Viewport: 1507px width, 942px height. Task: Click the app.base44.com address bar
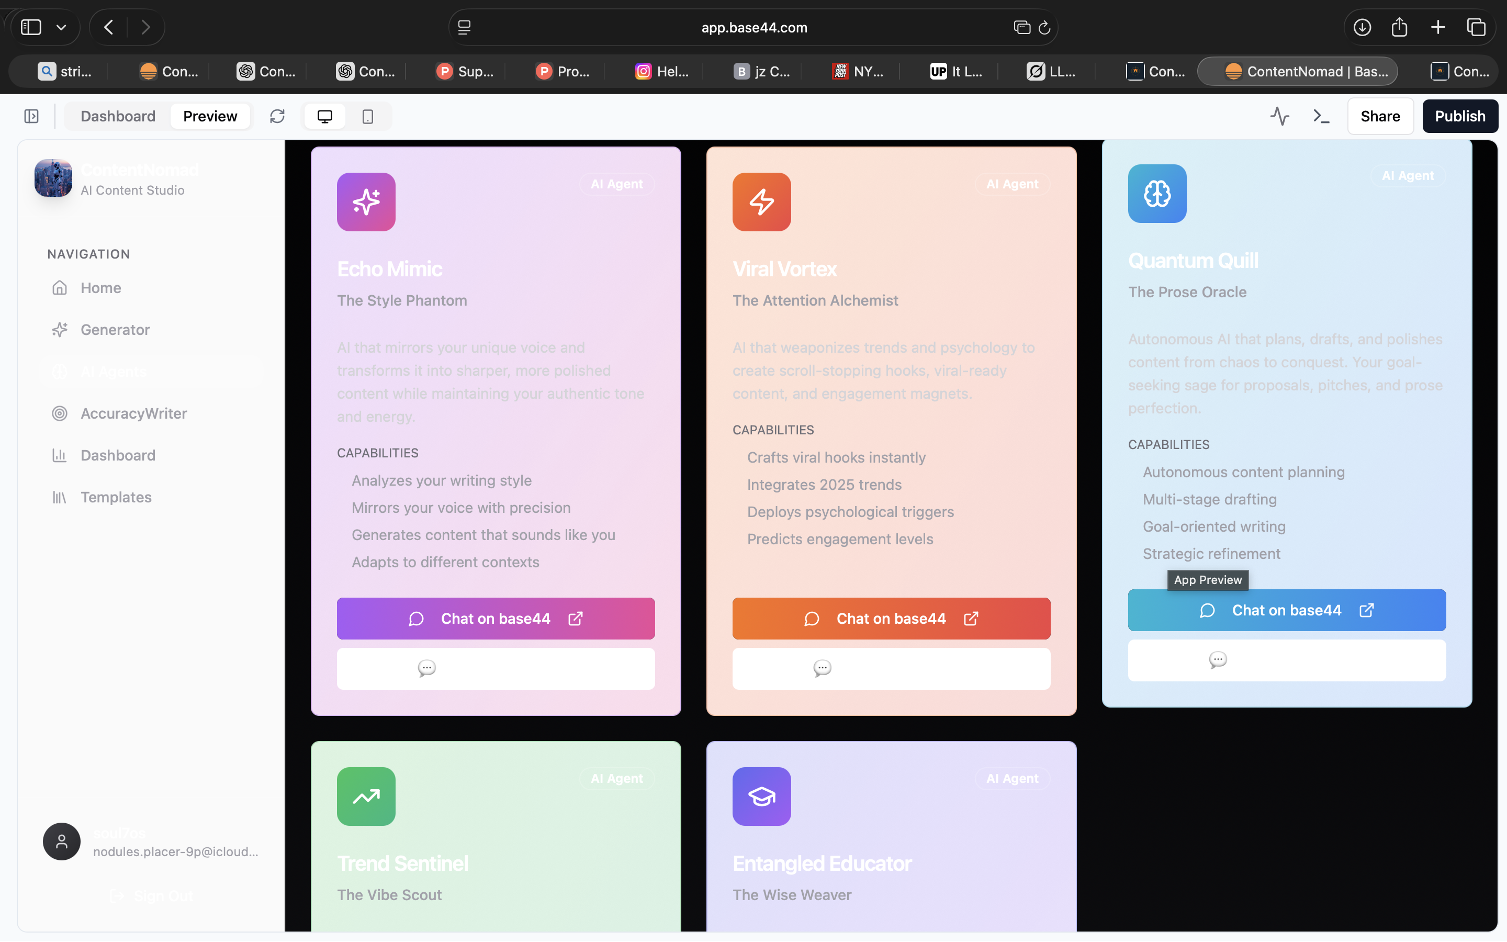click(x=753, y=27)
